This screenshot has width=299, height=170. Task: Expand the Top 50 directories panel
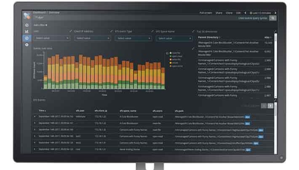[x=275, y=31]
